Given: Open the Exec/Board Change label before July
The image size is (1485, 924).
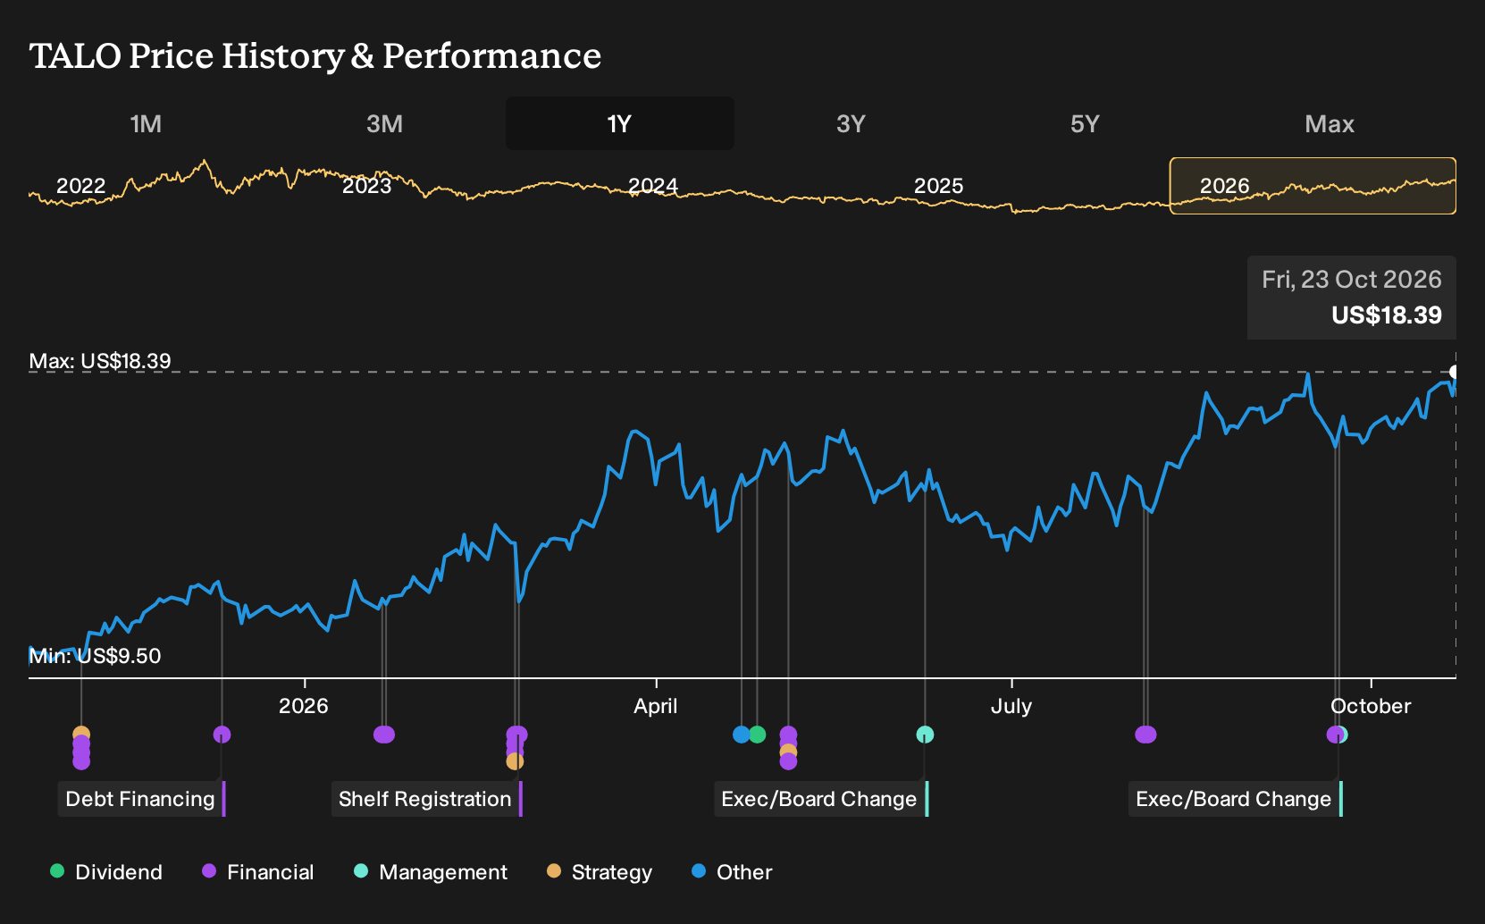Looking at the screenshot, I should pos(821,799).
